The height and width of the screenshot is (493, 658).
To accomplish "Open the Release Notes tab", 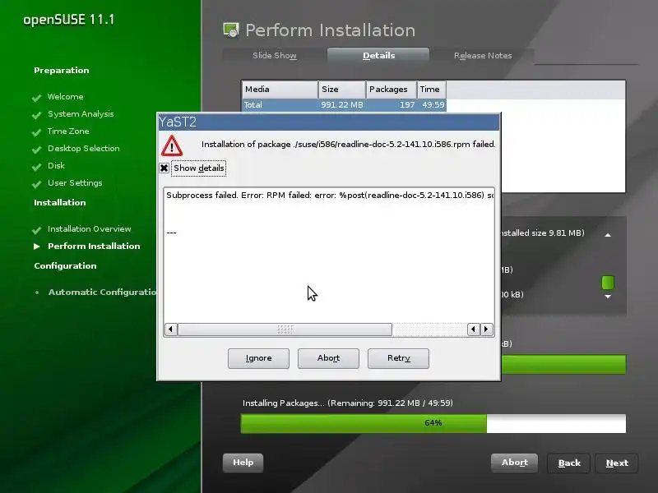I will pyautogui.click(x=483, y=55).
